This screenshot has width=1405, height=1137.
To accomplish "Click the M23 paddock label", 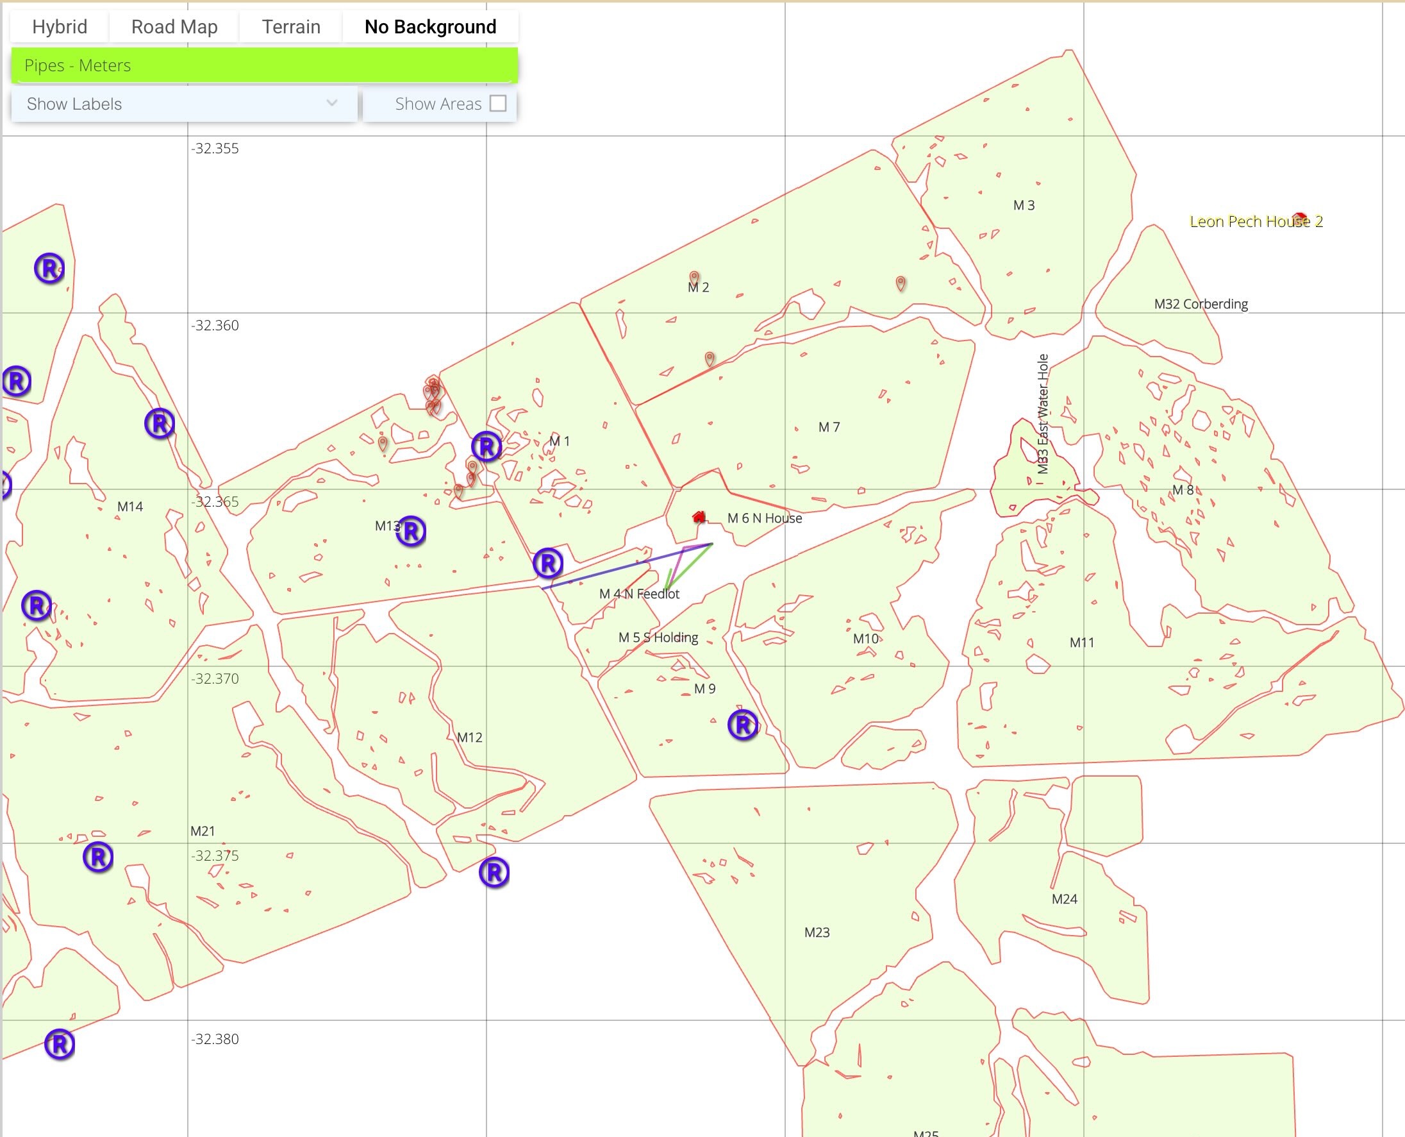I will coord(817,932).
